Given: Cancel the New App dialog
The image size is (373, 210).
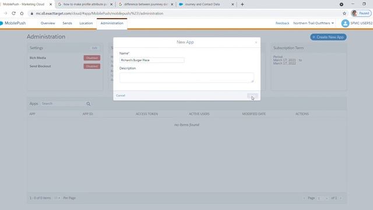Looking at the screenshot, I should point(121,96).
